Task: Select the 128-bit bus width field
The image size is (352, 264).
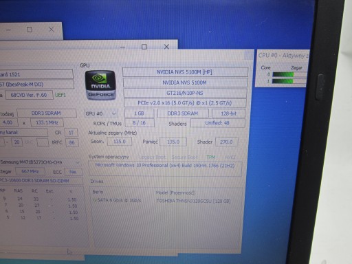Action: tap(228, 113)
